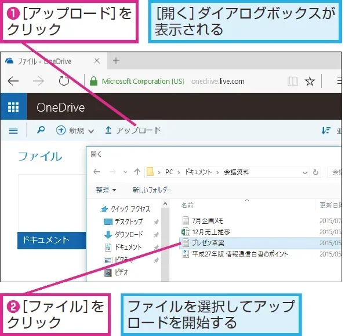
Task: Click the browser refresh icon
Action: (64, 81)
